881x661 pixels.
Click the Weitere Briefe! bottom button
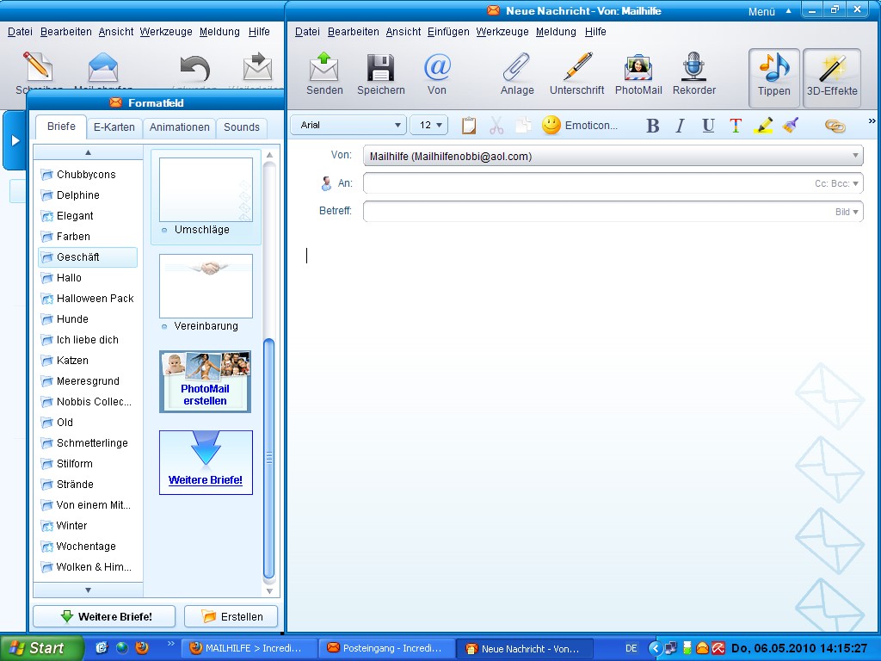104,616
